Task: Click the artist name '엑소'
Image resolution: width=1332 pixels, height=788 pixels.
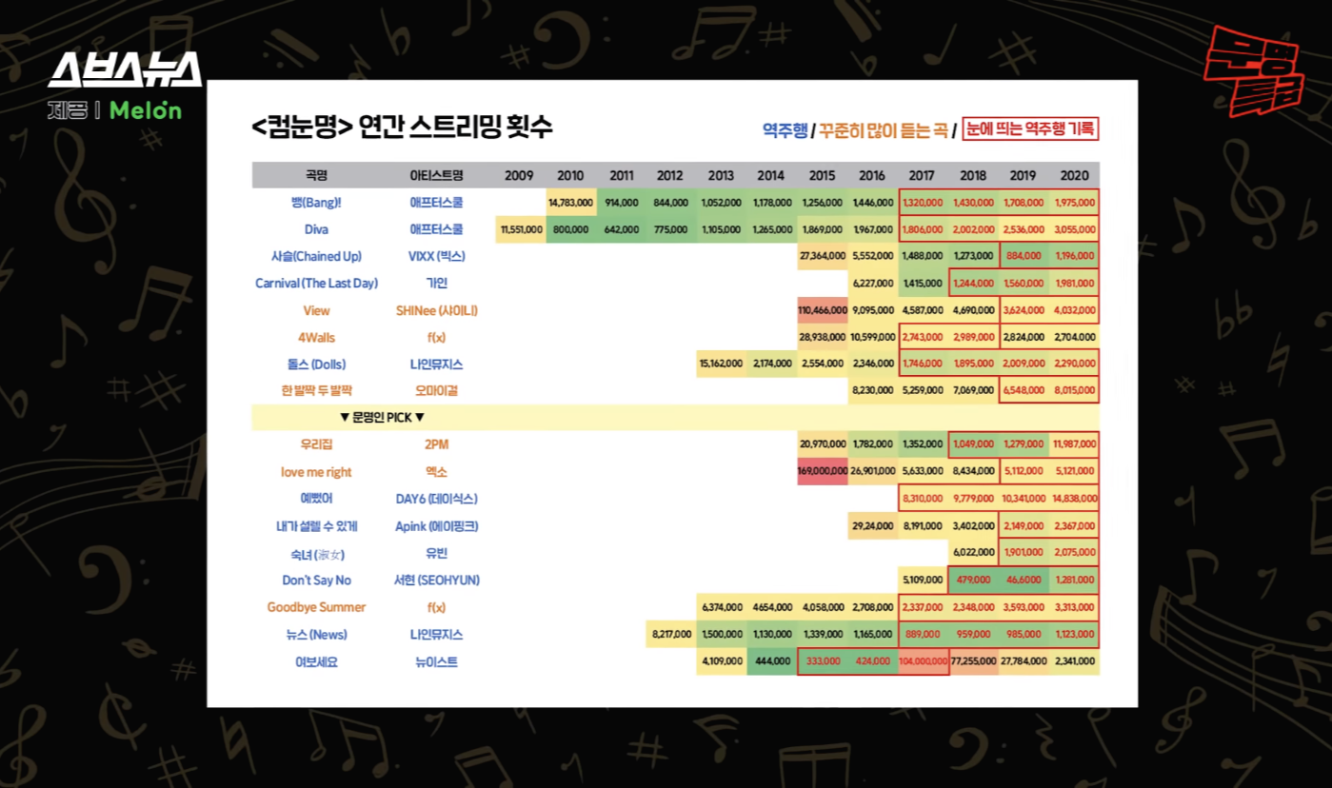Action: pyautogui.click(x=436, y=472)
